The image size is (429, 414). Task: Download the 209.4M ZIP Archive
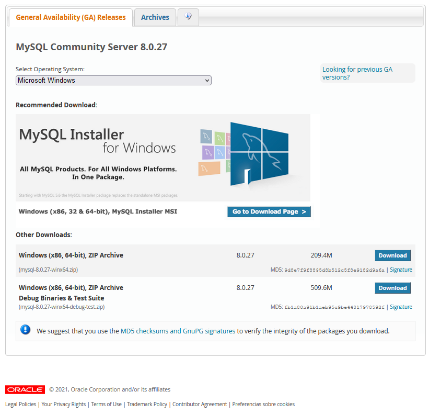click(x=392, y=255)
